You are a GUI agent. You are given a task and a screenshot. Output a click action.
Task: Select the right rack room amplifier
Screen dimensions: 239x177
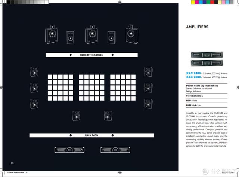[x=115, y=150]
